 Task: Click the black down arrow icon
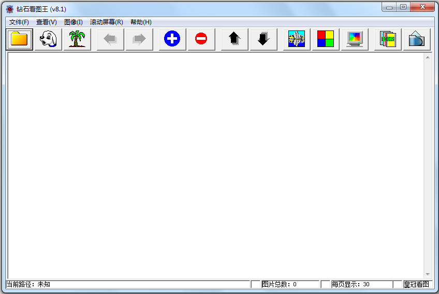click(x=264, y=39)
